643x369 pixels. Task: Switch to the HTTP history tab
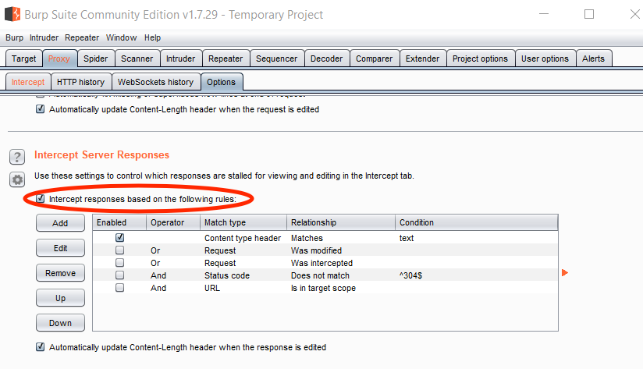(x=80, y=82)
